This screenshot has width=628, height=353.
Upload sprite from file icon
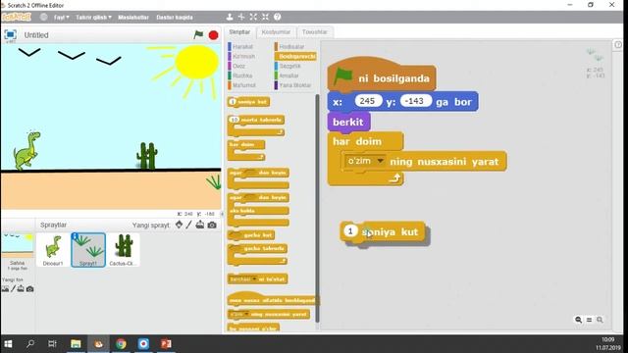click(x=200, y=225)
